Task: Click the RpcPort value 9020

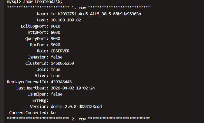Action: [x=55, y=45]
